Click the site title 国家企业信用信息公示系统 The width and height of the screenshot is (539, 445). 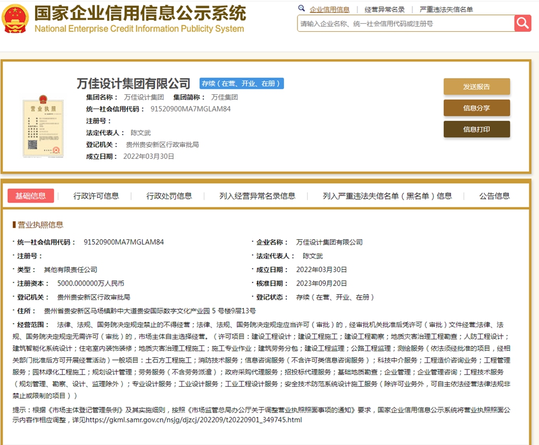[x=140, y=13]
